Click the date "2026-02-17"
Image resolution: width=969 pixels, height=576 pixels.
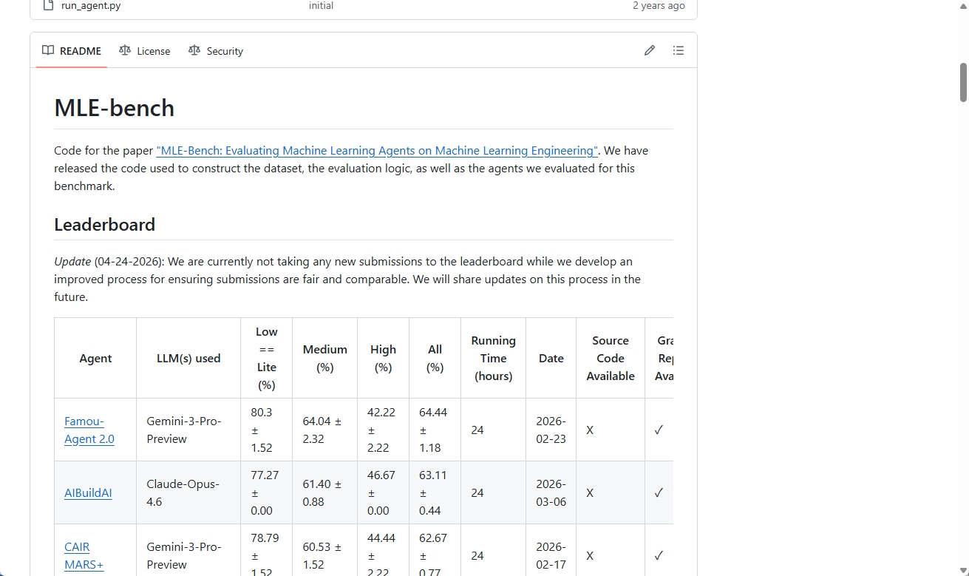pos(551,556)
